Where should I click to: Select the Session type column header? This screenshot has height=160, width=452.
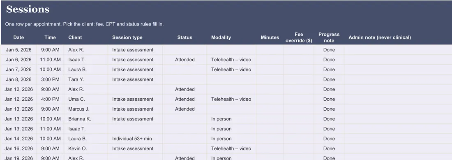point(127,37)
